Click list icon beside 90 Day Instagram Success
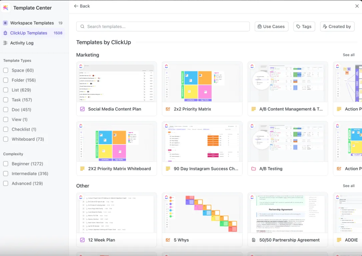The image size is (362, 256). coord(168,169)
